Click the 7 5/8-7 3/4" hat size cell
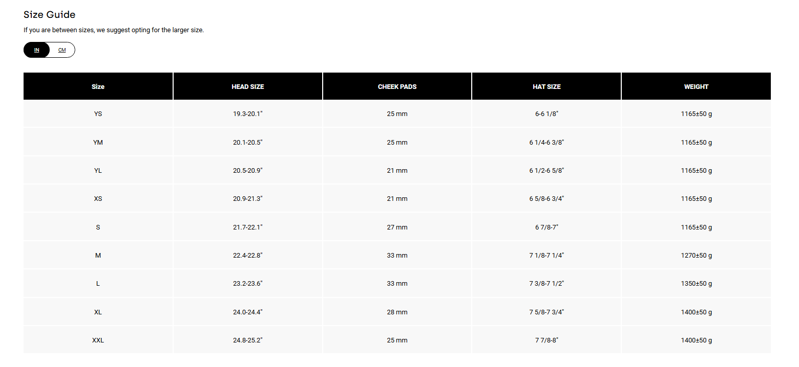 [546, 312]
